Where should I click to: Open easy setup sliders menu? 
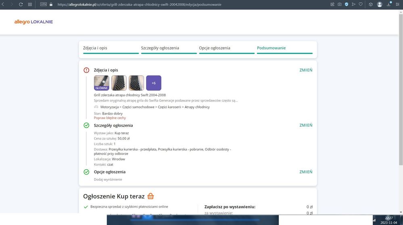tap(398, 4)
